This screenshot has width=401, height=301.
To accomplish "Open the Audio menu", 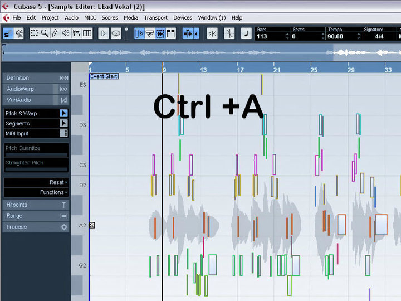I will 71,18.
